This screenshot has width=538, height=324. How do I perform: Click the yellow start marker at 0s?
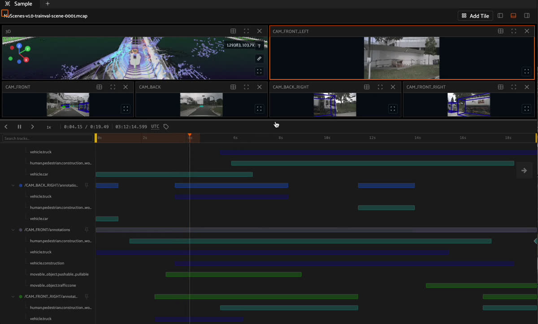tap(95, 138)
